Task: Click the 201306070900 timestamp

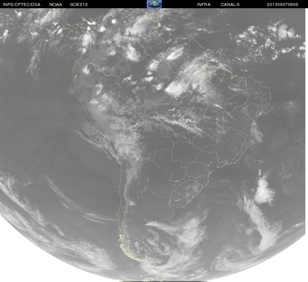Action: tap(283, 4)
